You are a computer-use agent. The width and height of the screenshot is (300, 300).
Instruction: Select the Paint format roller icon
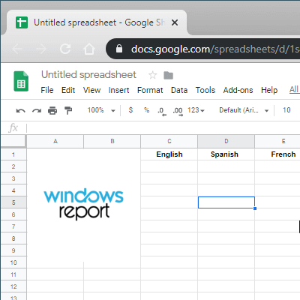tap(68, 110)
